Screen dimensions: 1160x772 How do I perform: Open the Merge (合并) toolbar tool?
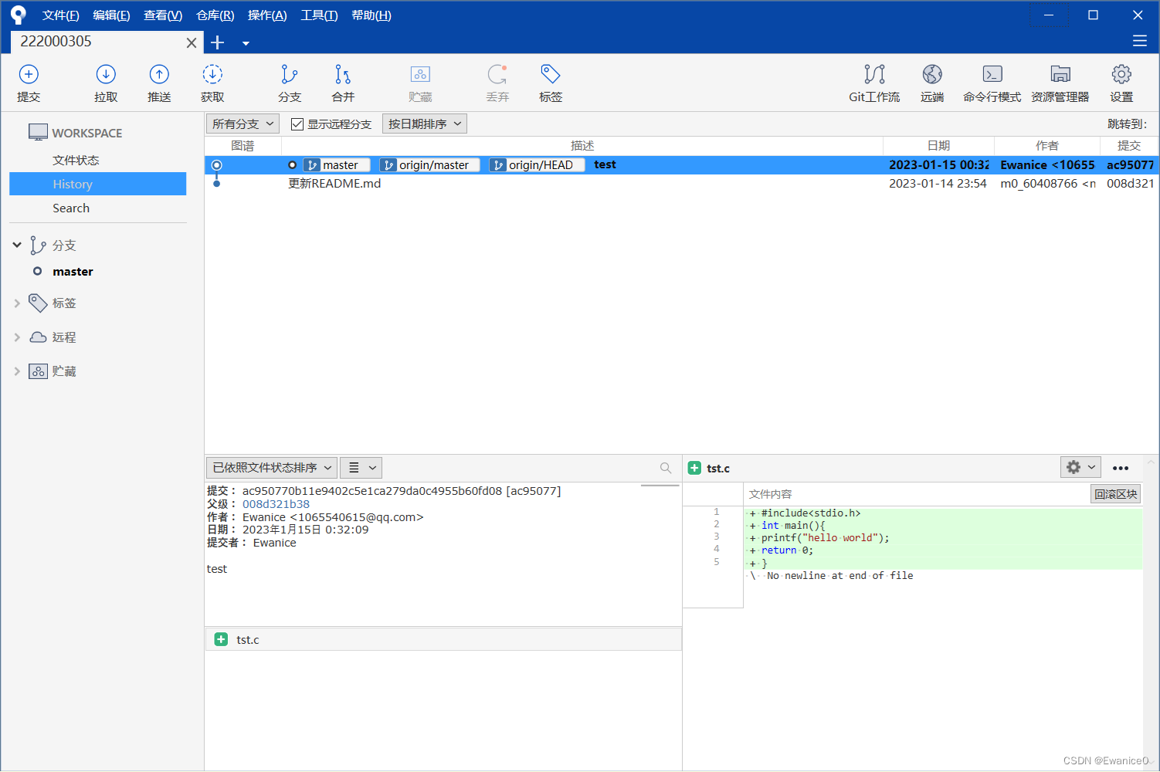[343, 83]
